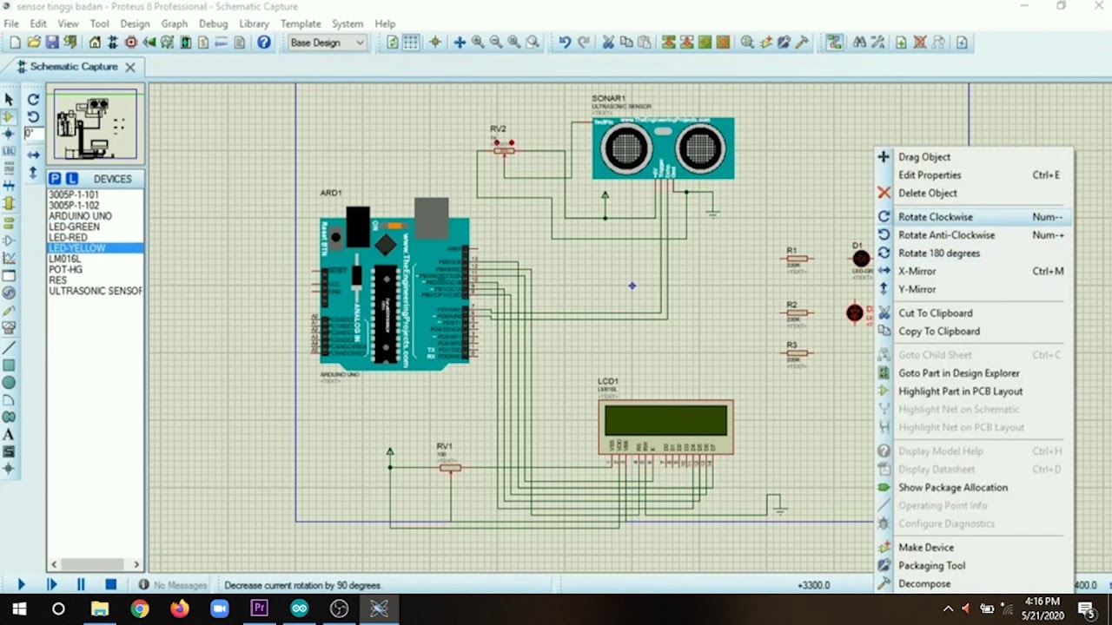Open the Base Design dropdown
This screenshot has width=1112, height=625.
[327, 43]
